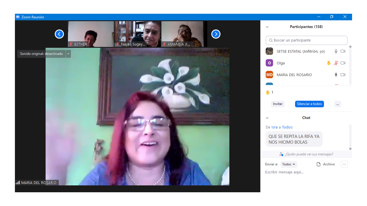
Task: Show next video thumbnails with right arrow
Action: 216,34
